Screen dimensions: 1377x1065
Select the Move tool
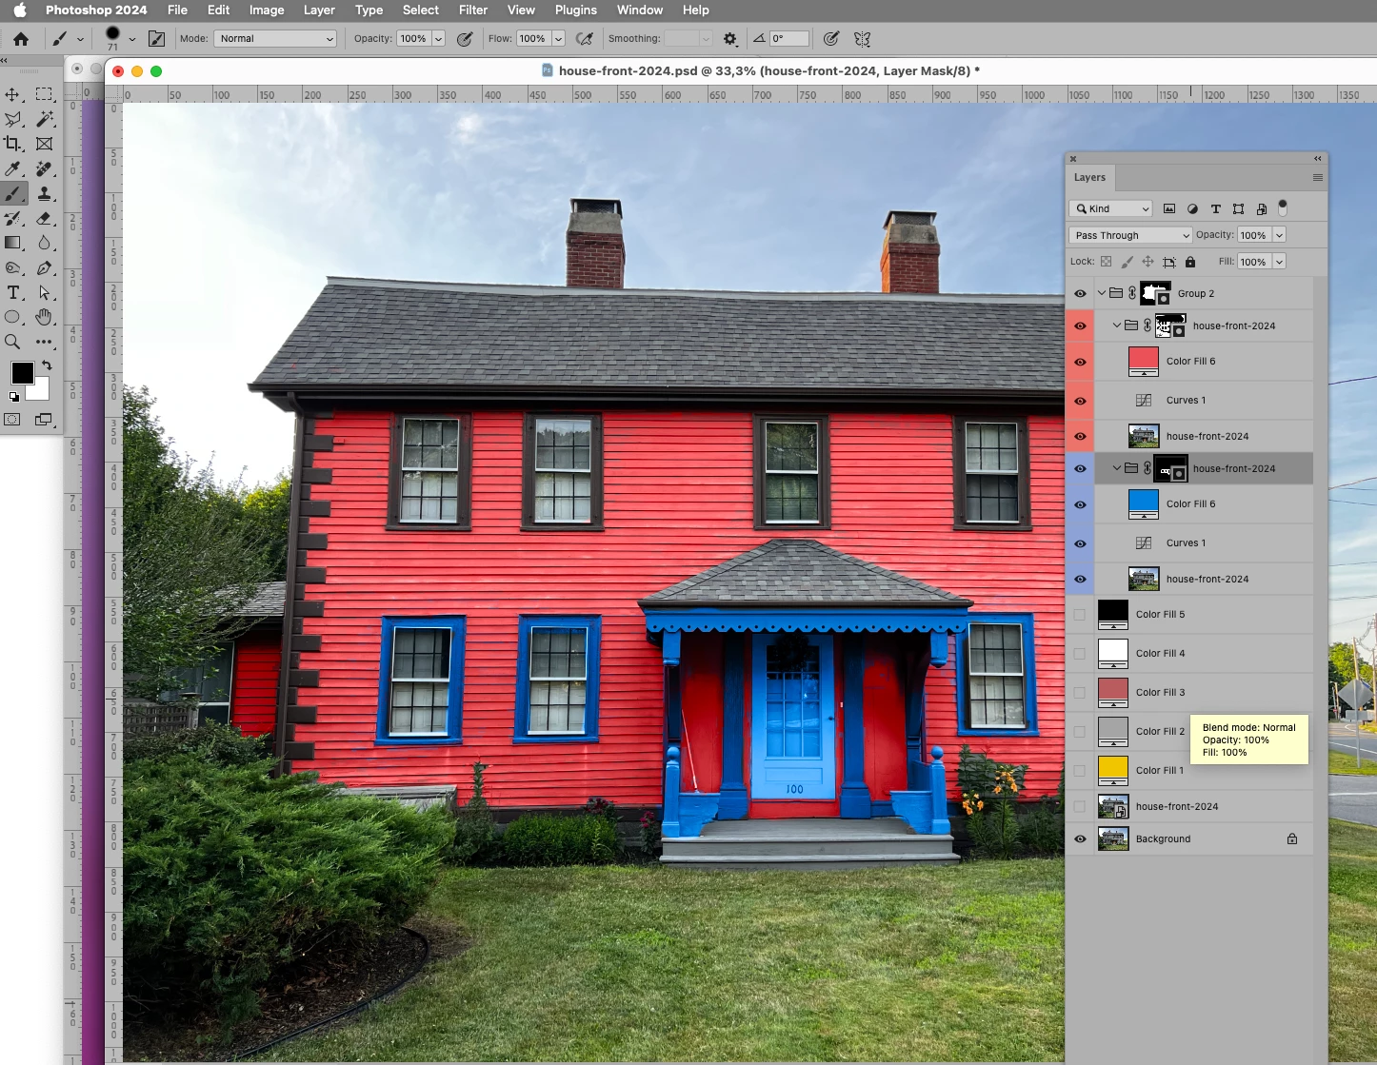tap(12, 94)
